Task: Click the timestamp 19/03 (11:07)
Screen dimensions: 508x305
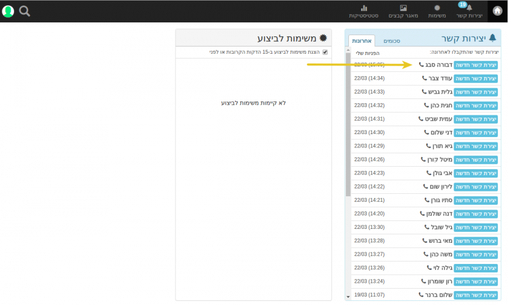Action: click(370, 295)
